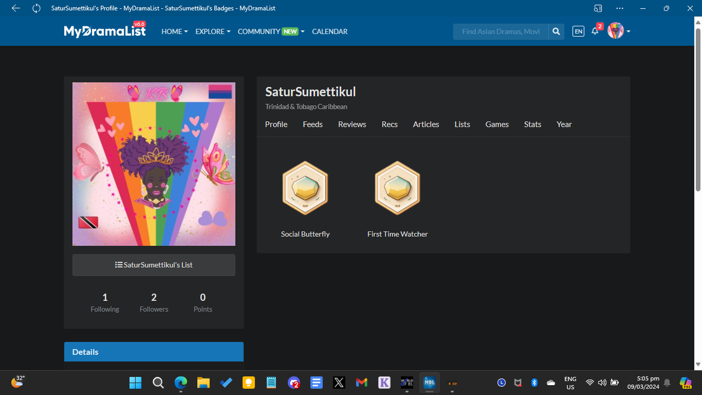Image resolution: width=702 pixels, height=395 pixels.
Task: Open the MyDramaList app in taskbar
Action: [429, 382]
